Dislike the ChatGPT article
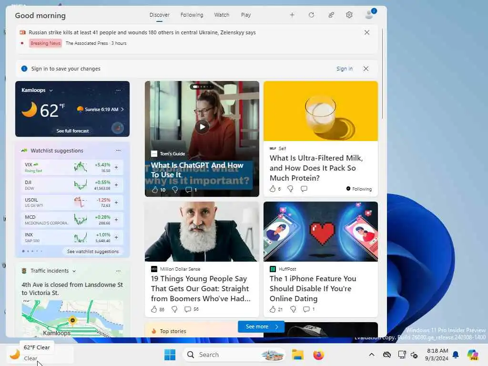 [175, 190]
